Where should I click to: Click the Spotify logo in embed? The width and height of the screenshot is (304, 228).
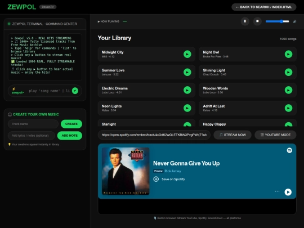coord(289,150)
